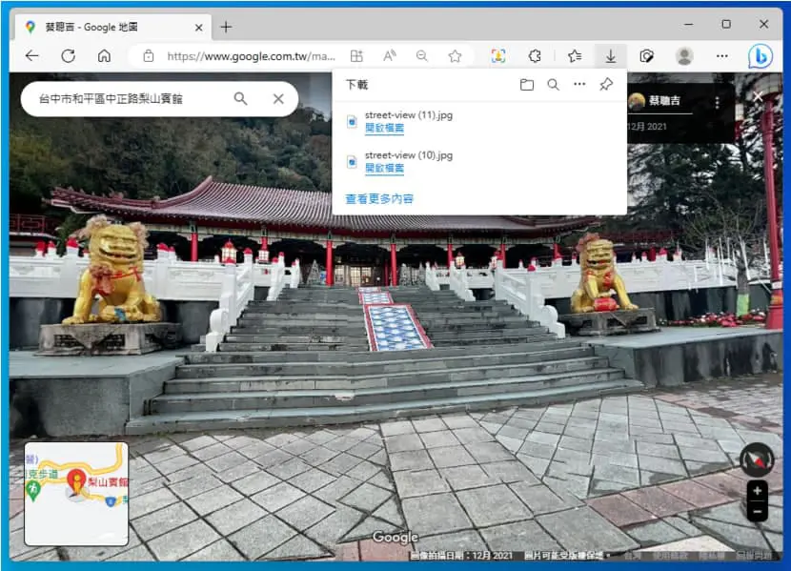Search downloads with the magnifier icon
Screen dimensions: 791x571
click(554, 85)
